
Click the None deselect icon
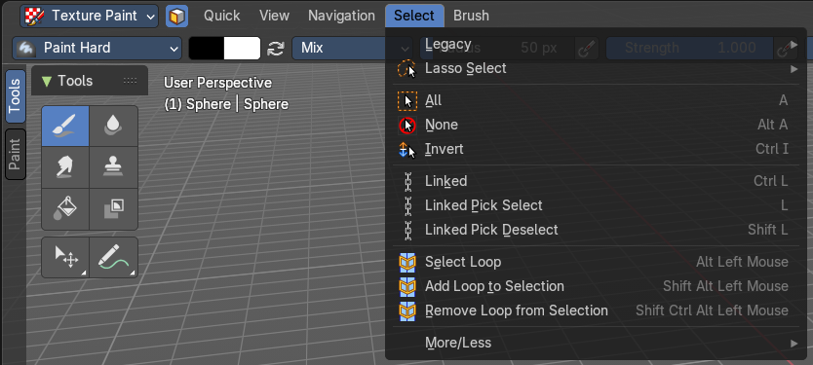[x=407, y=125]
